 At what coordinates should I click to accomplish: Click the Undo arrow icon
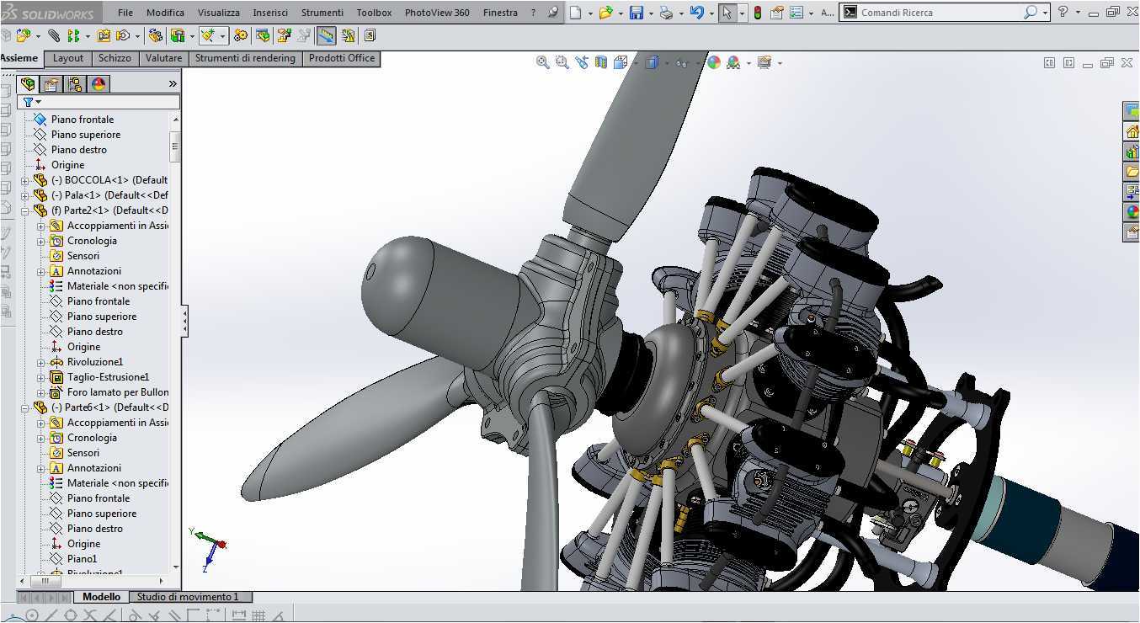coord(695,13)
